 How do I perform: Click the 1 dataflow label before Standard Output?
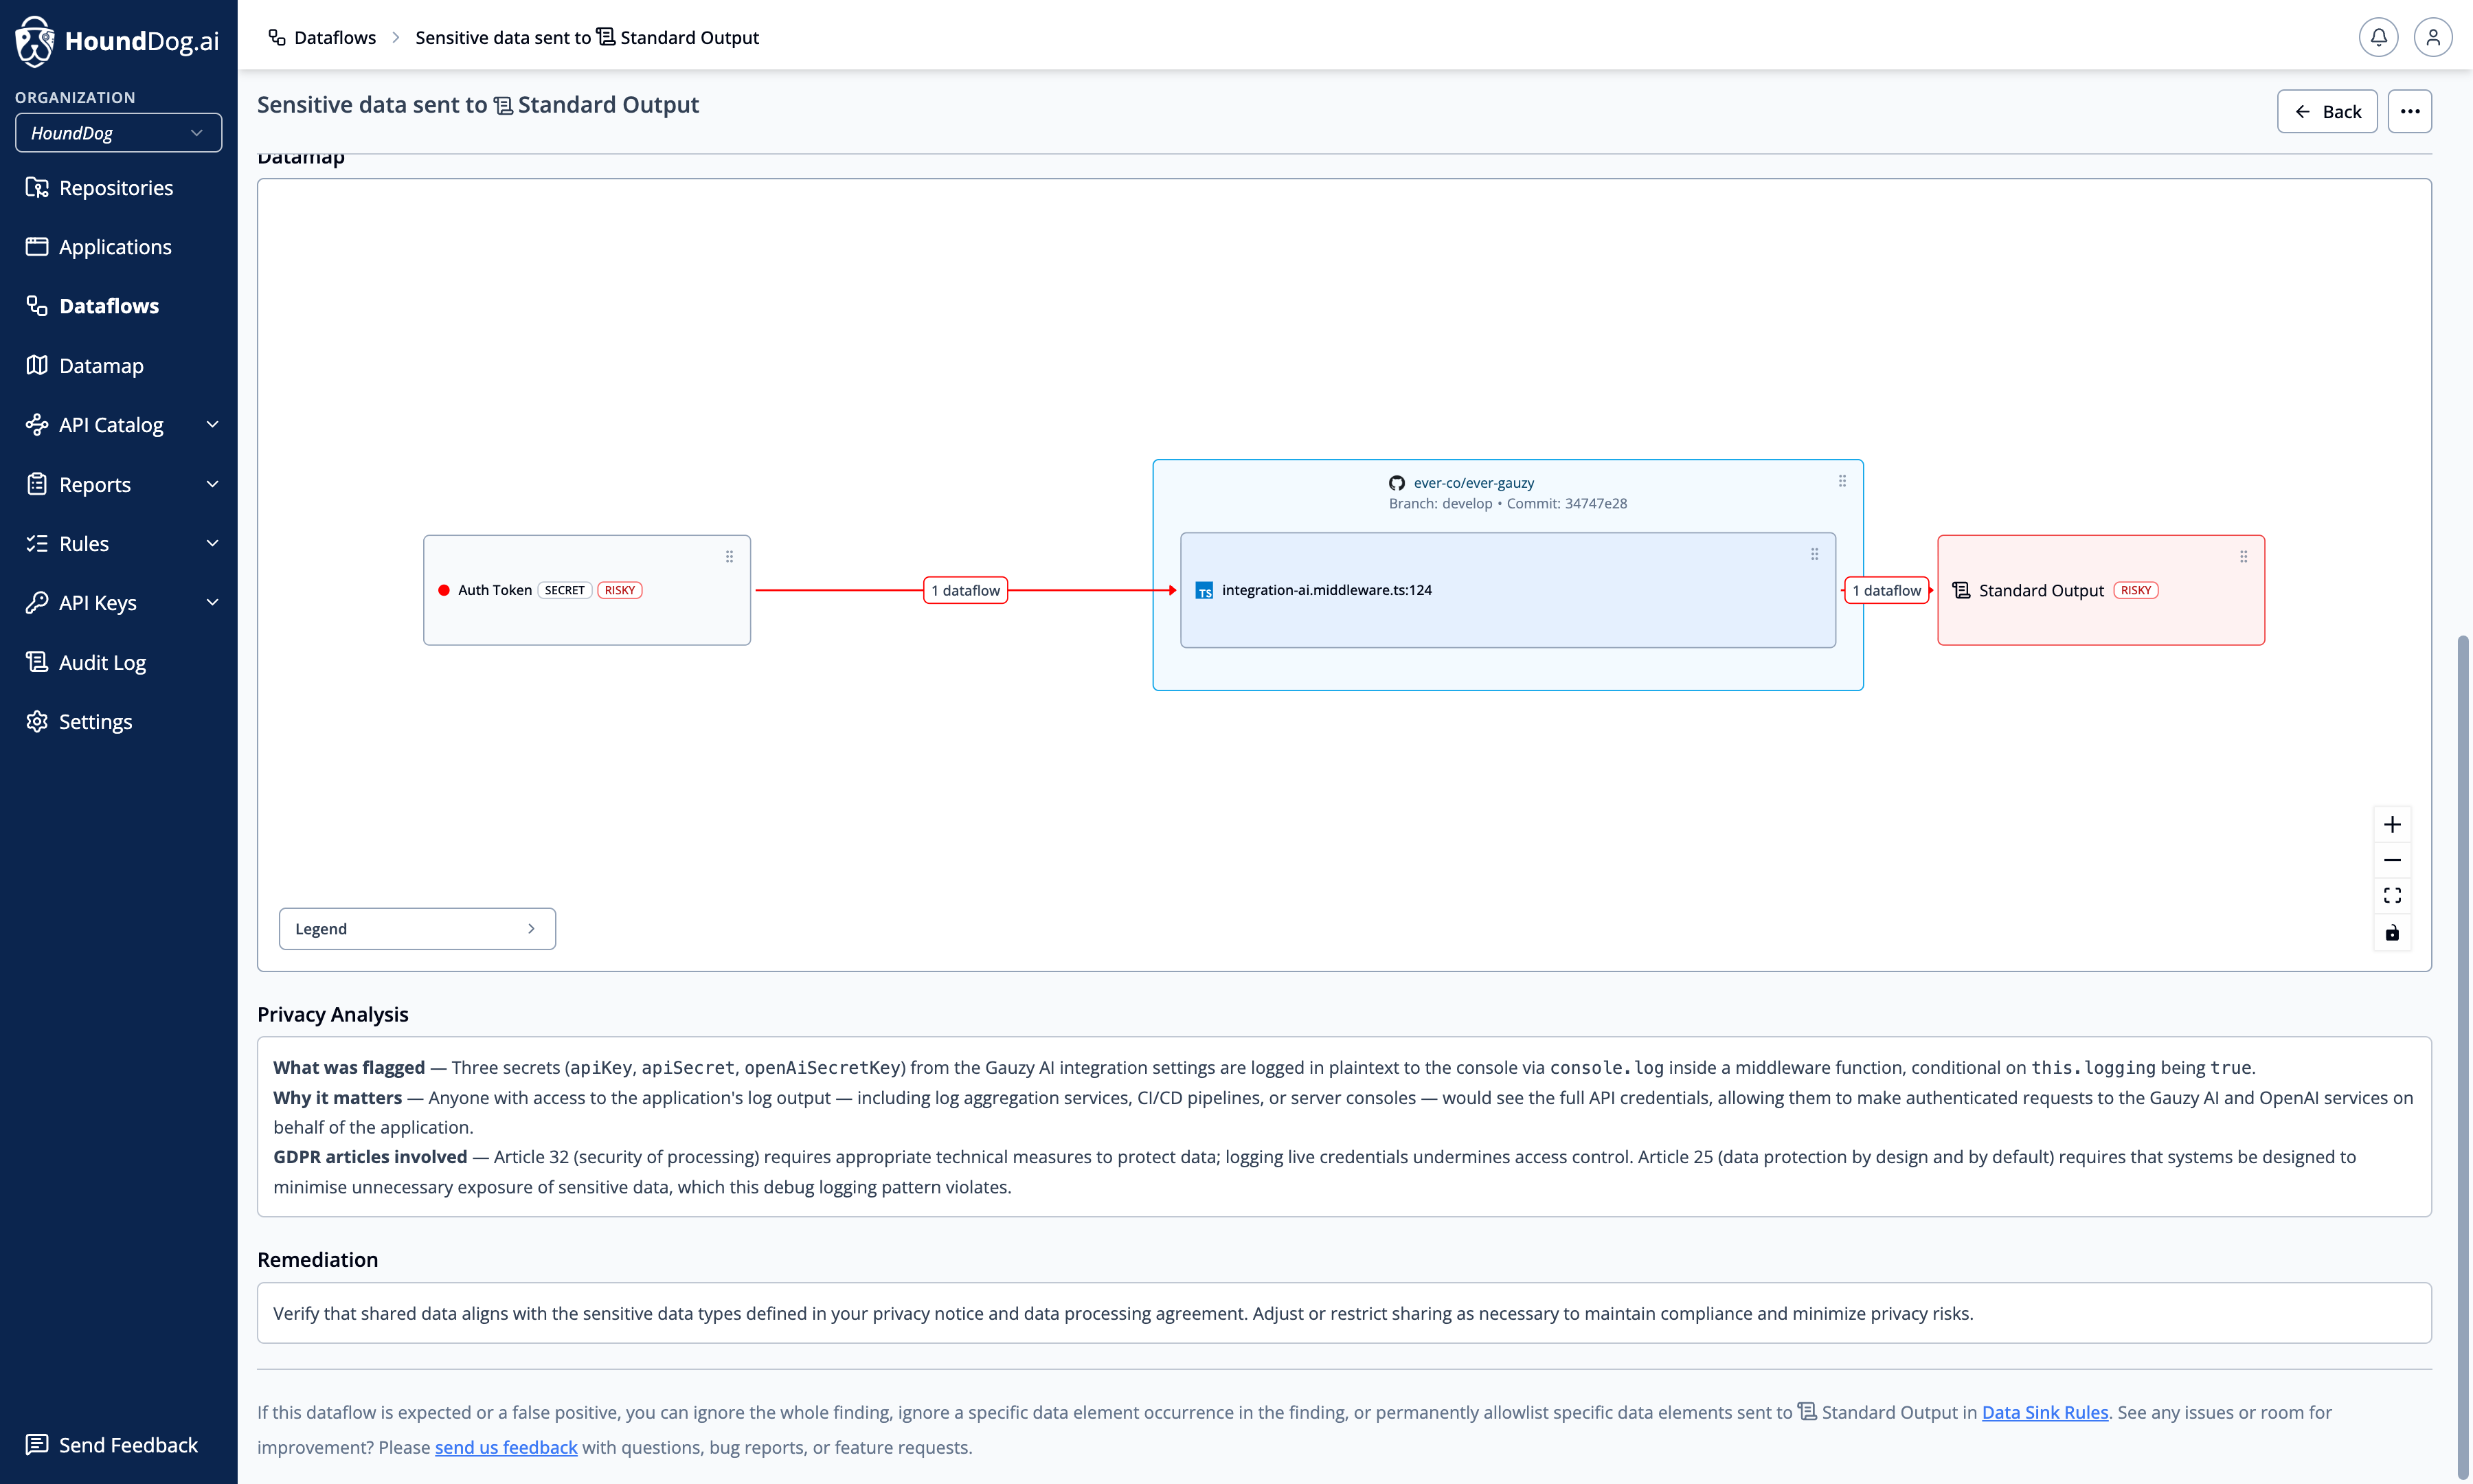(x=1886, y=590)
